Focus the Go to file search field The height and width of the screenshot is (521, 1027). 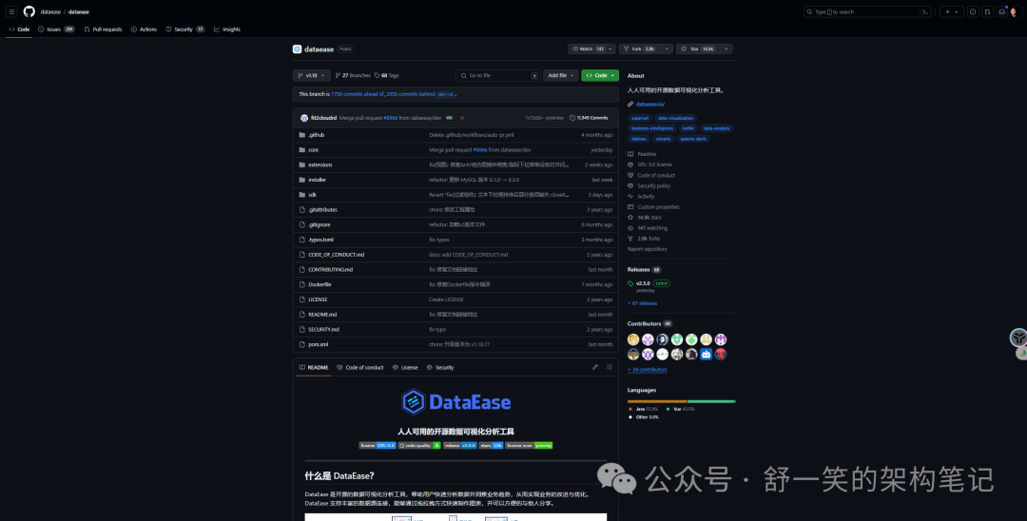pos(497,75)
